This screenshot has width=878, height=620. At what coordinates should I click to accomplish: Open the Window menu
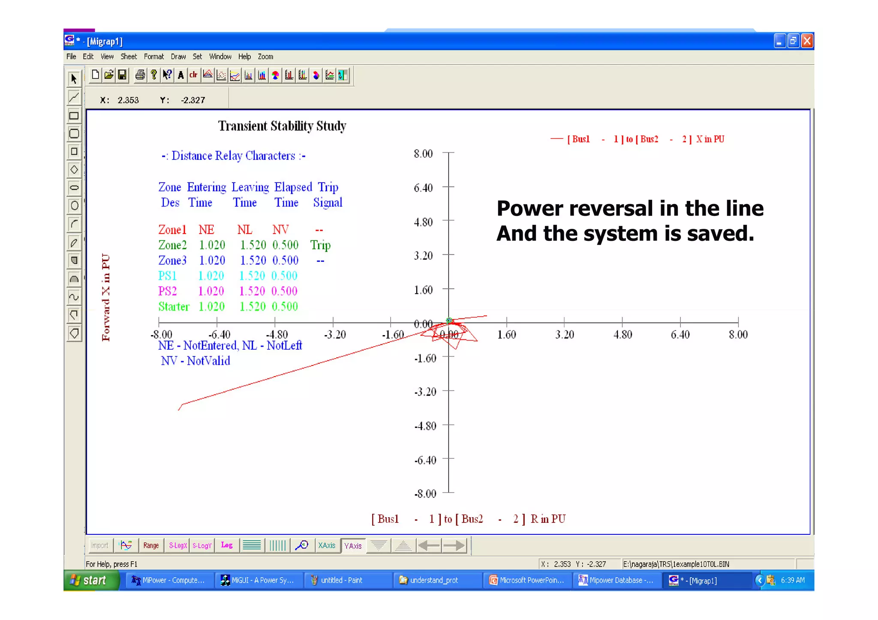tap(220, 57)
